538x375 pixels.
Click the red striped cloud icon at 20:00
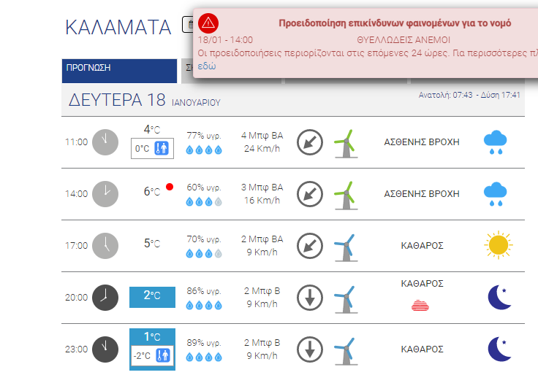coord(420,305)
